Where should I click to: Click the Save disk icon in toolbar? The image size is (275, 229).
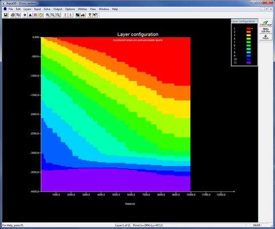pyautogui.click(x=6, y=15)
